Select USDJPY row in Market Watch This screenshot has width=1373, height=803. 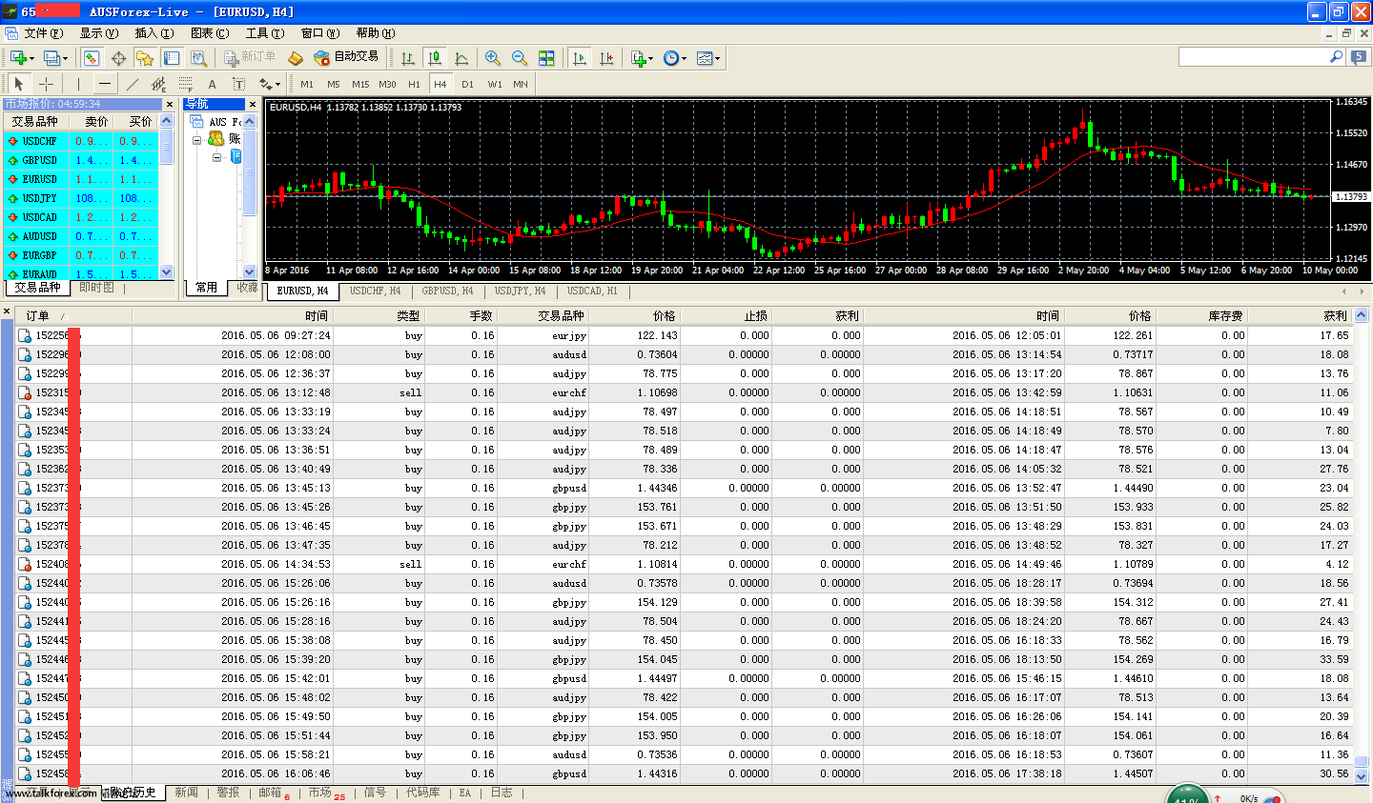click(x=80, y=198)
